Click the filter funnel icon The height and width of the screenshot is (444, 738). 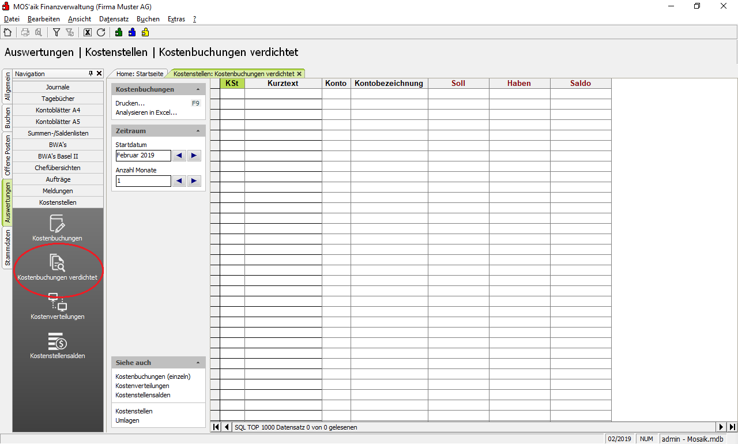click(57, 32)
